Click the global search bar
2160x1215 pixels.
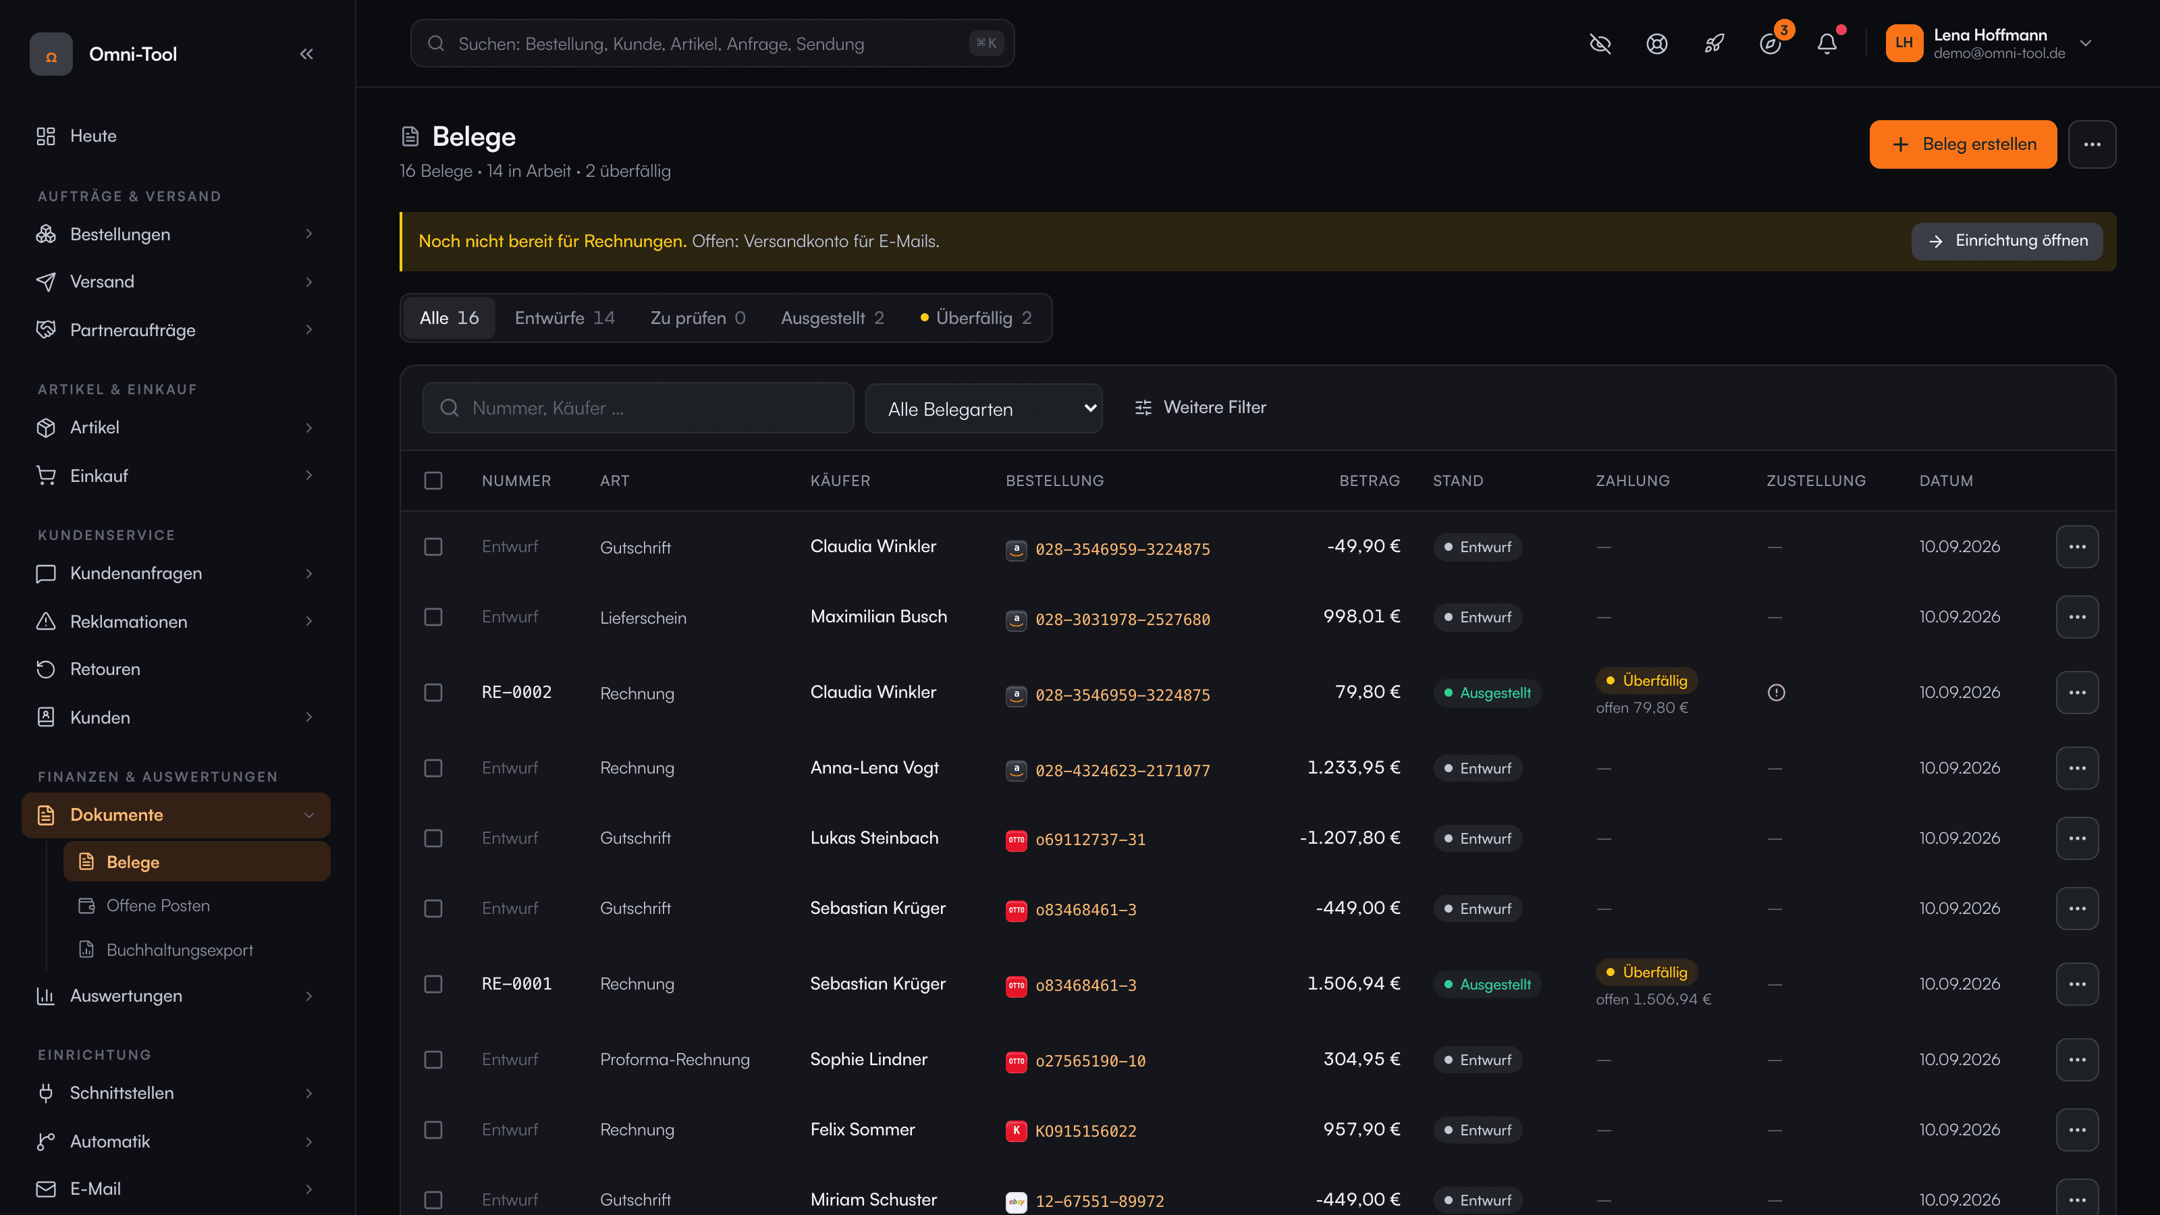tap(712, 44)
